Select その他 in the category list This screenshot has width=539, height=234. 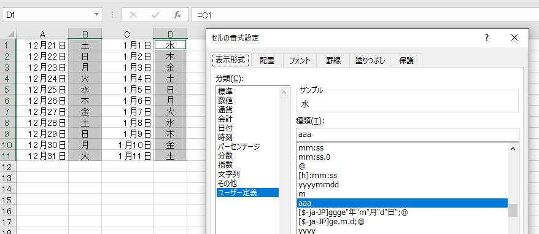[x=248, y=184]
